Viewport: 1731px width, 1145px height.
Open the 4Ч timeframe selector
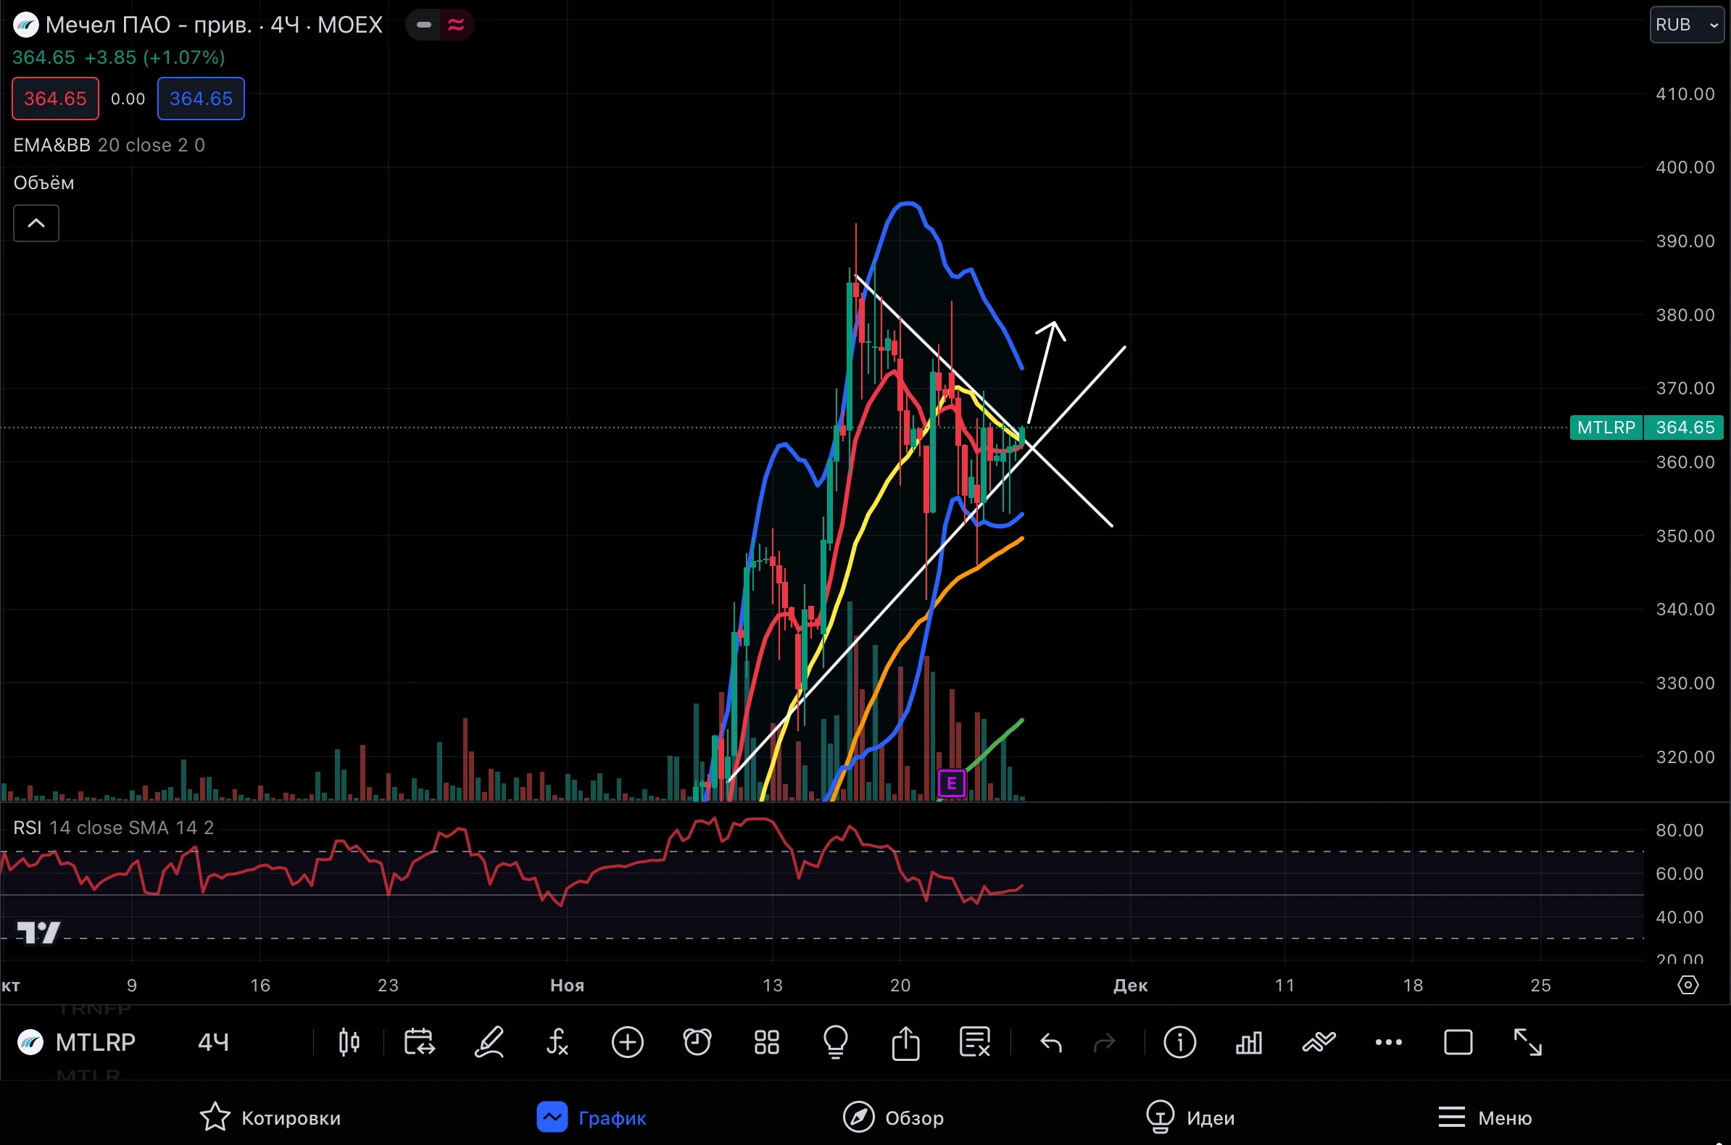[x=213, y=1042]
